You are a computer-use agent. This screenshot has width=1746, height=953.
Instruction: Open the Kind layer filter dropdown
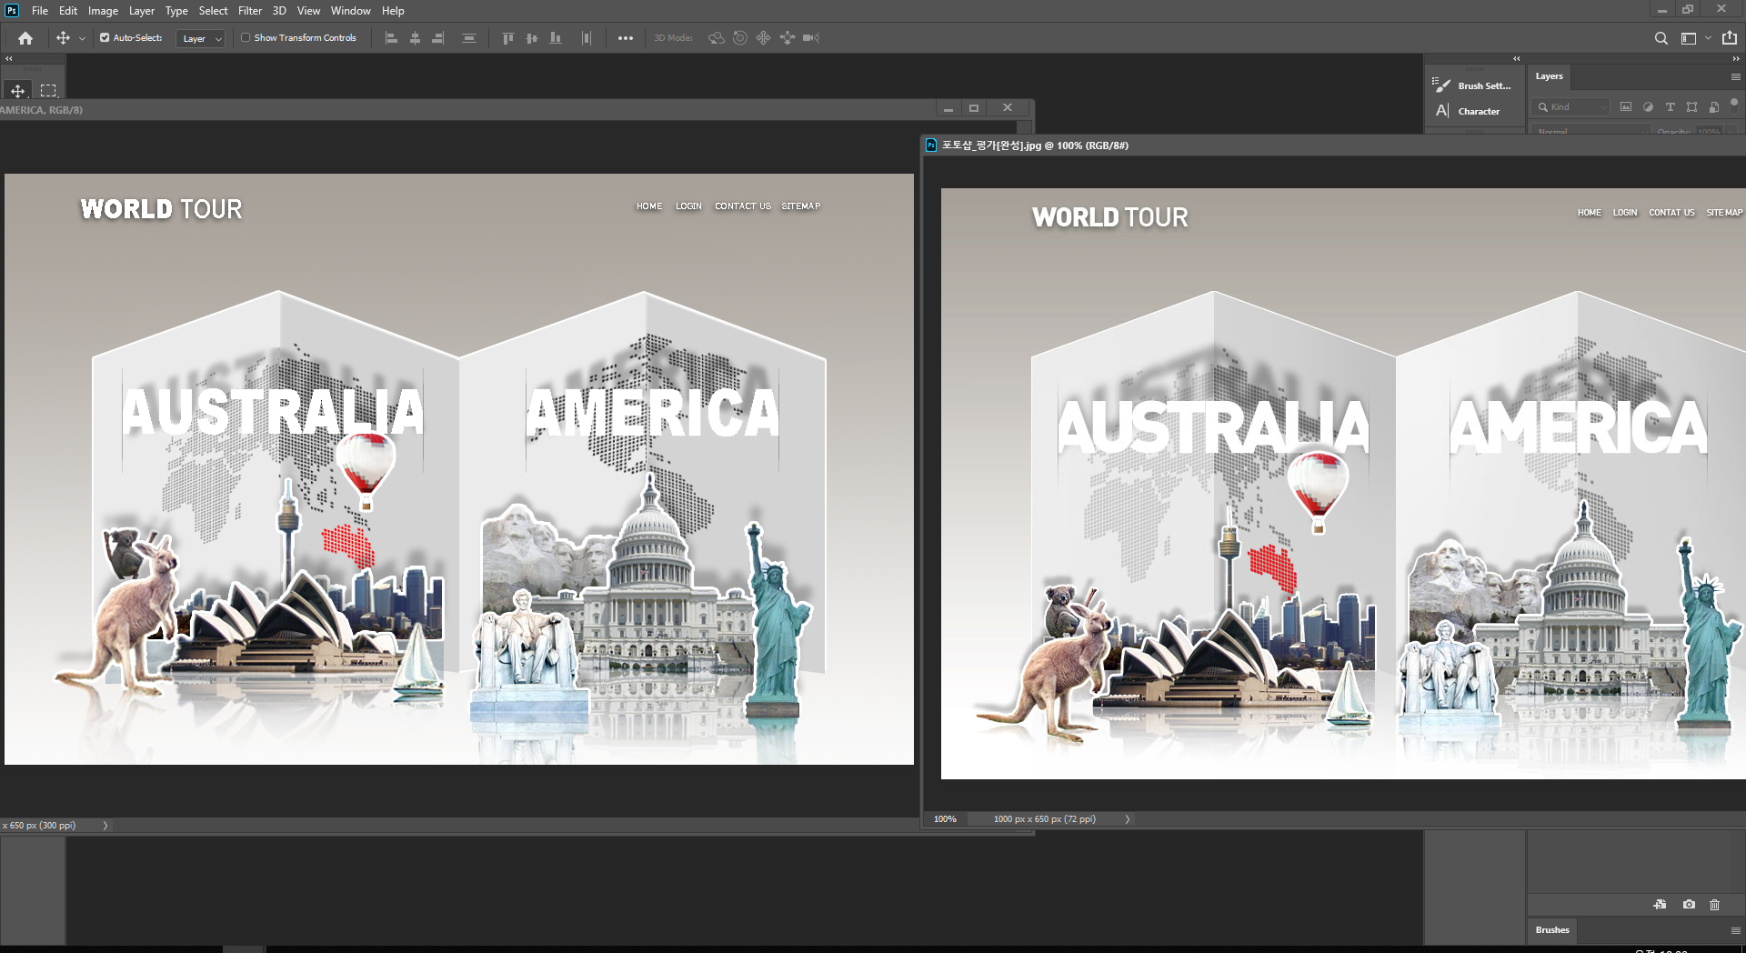[1570, 107]
